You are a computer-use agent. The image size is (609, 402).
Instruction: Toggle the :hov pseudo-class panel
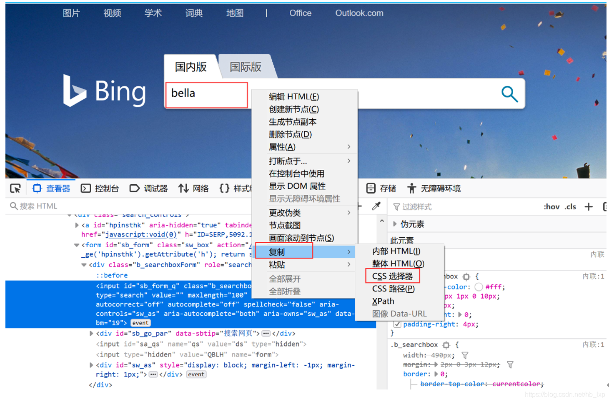[x=551, y=207]
